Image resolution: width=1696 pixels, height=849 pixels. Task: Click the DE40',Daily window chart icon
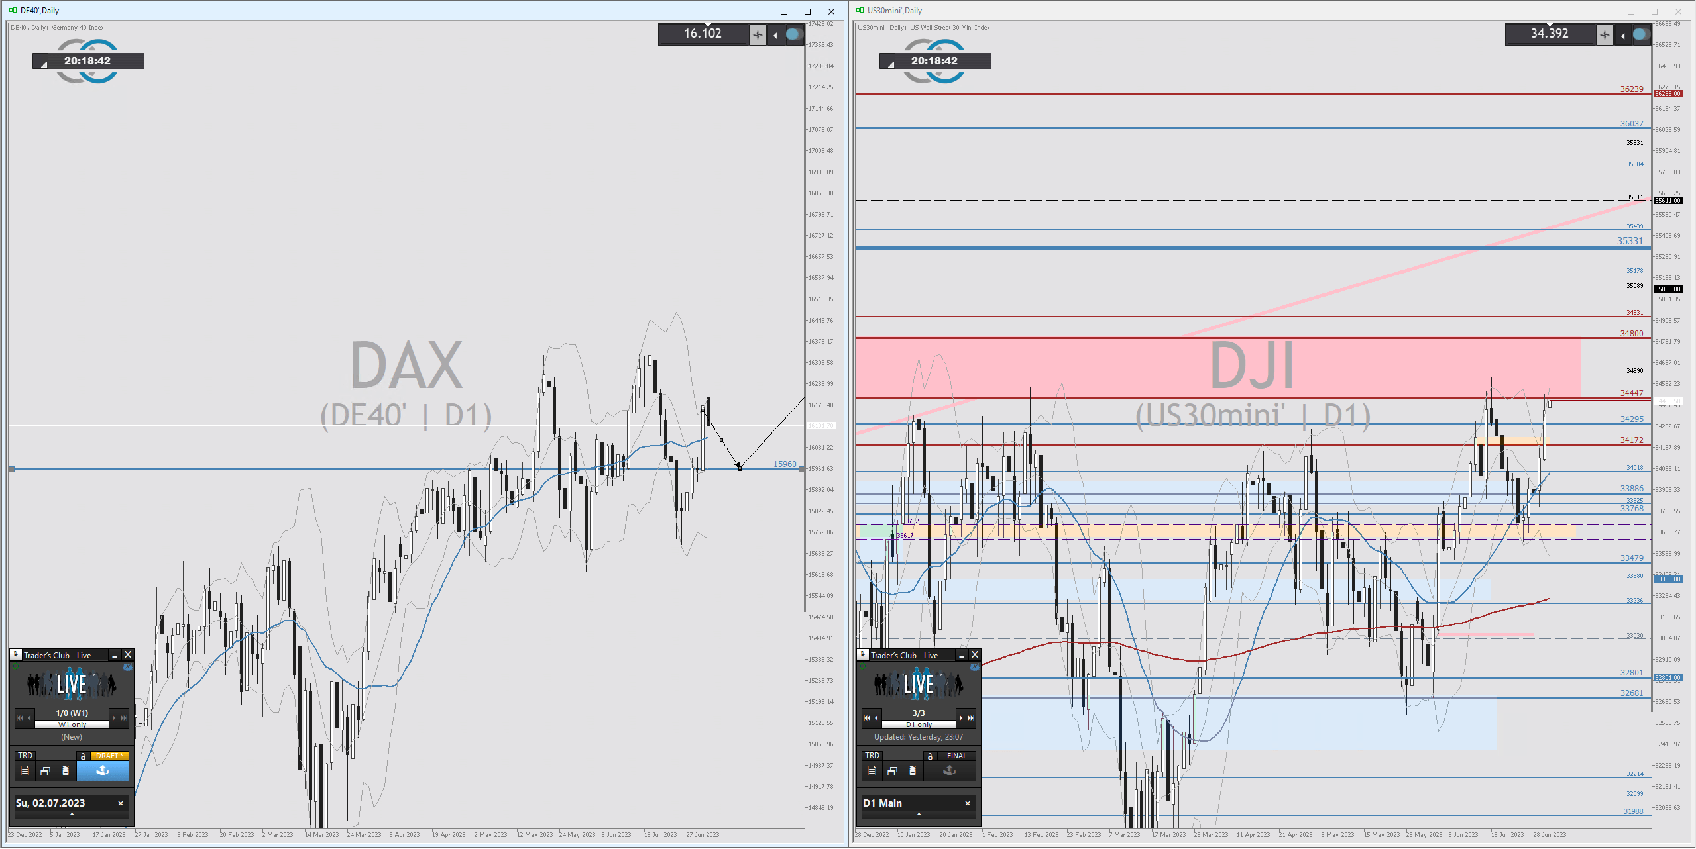coord(13,10)
